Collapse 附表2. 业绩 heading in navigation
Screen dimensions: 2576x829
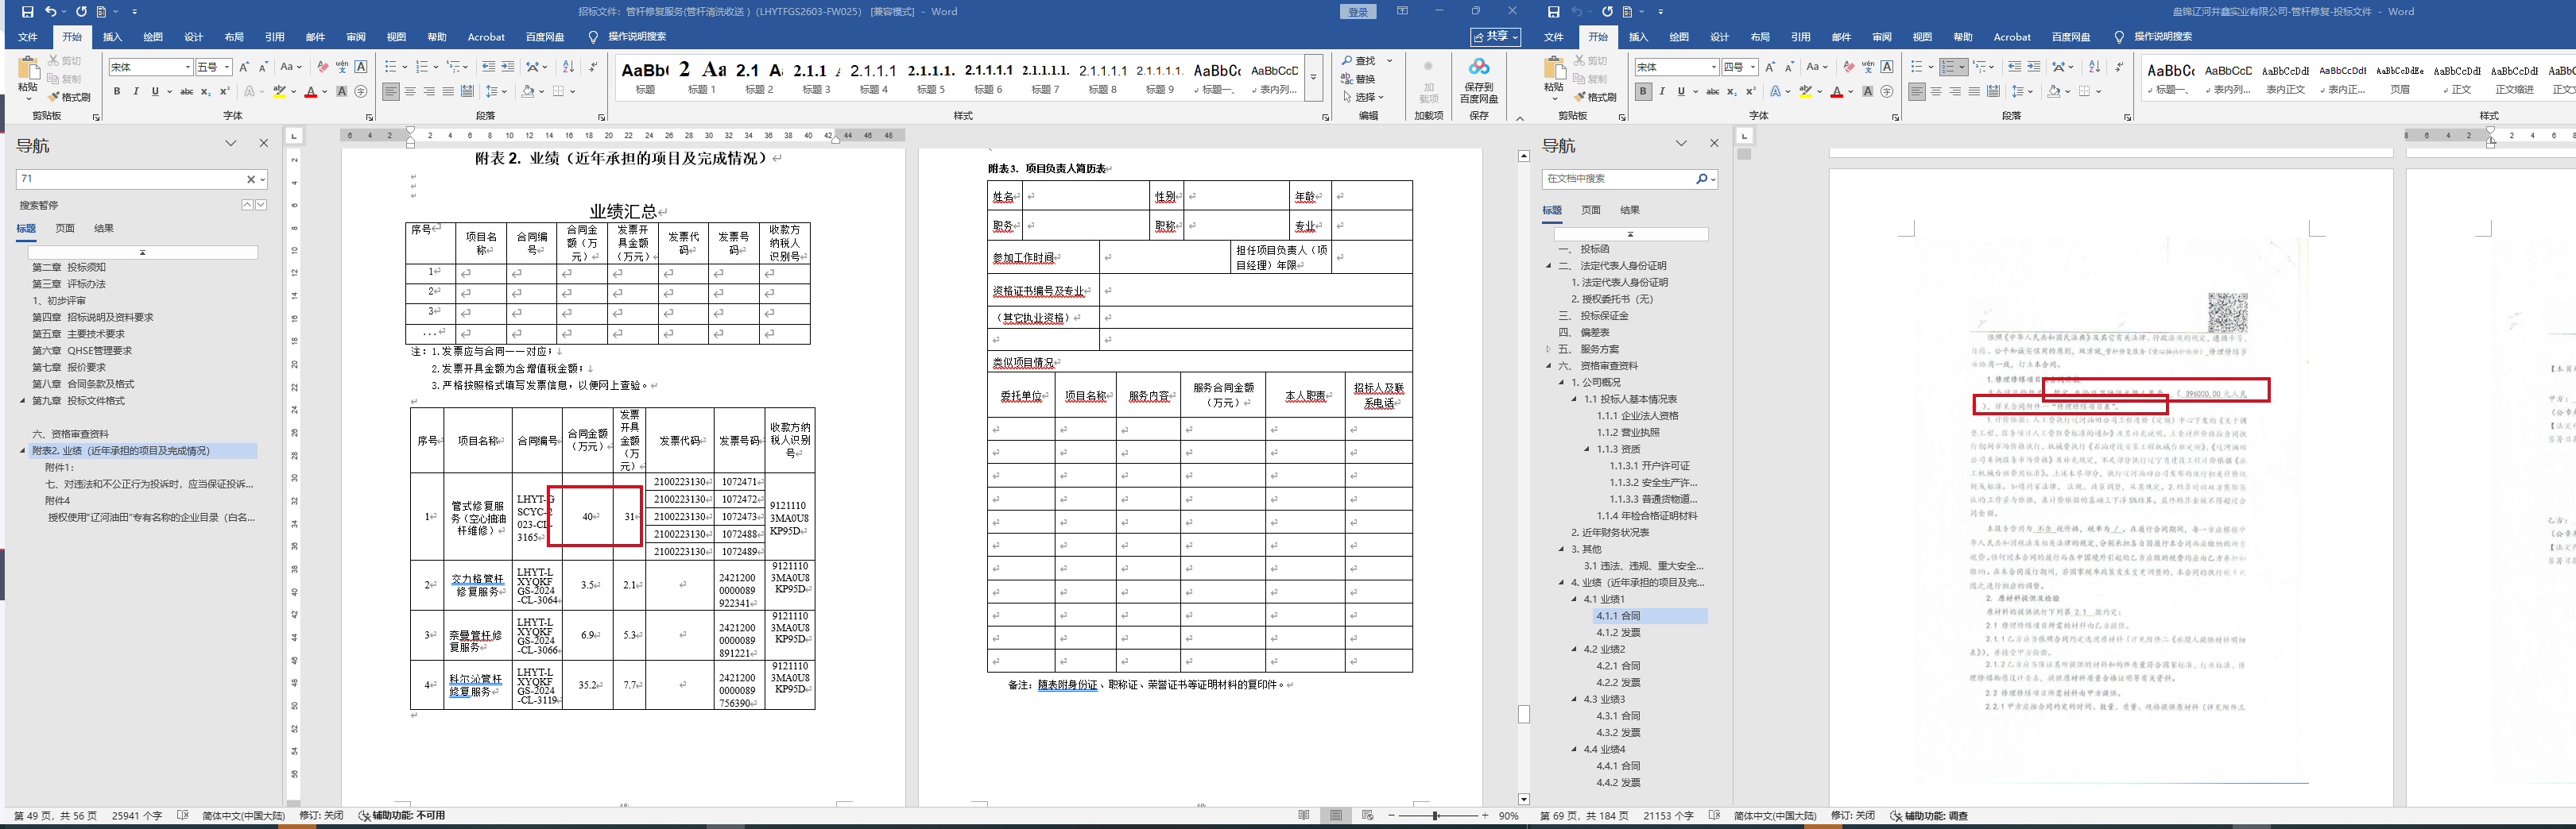[23, 452]
